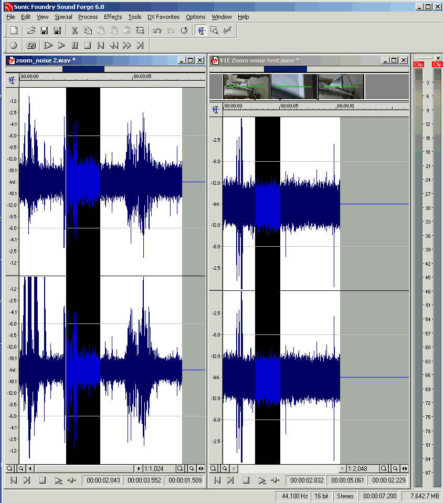Click the Play All transport button

click(x=48, y=46)
